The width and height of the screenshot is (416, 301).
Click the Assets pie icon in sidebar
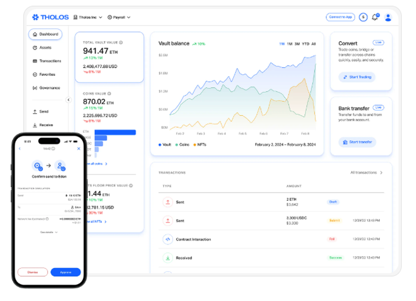pos(35,48)
